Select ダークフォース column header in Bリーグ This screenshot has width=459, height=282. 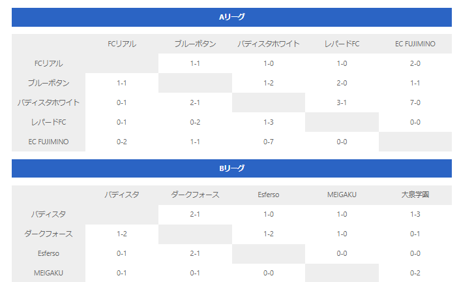tap(195, 195)
